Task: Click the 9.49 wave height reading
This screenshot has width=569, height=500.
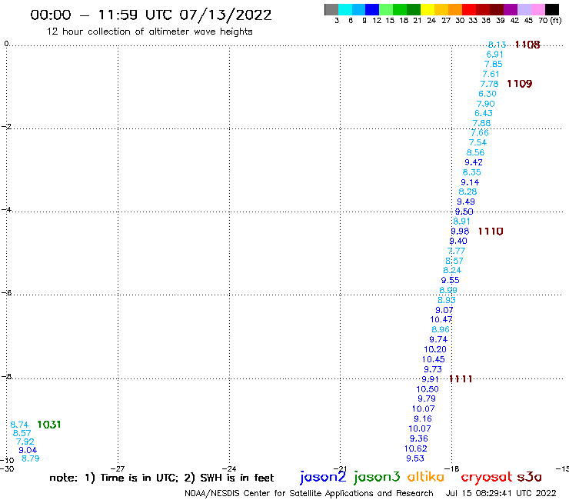Action: (x=465, y=202)
